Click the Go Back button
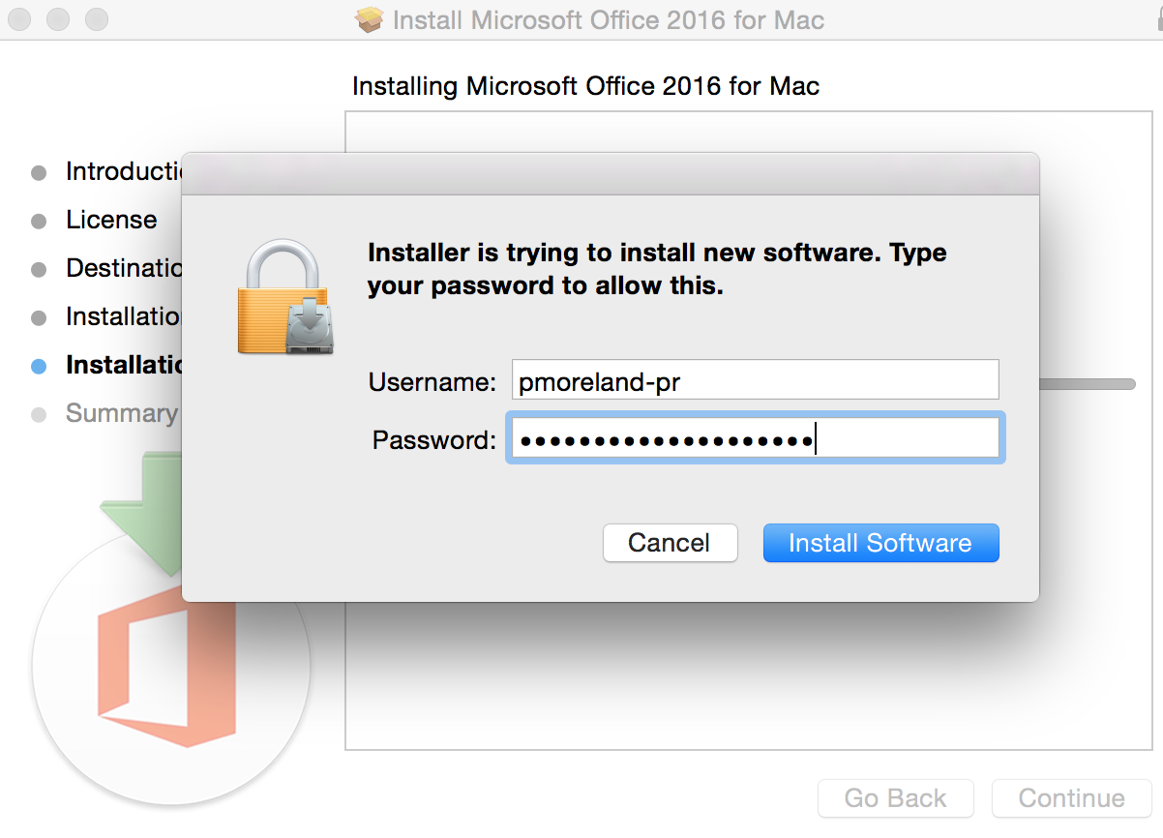 (x=896, y=798)
